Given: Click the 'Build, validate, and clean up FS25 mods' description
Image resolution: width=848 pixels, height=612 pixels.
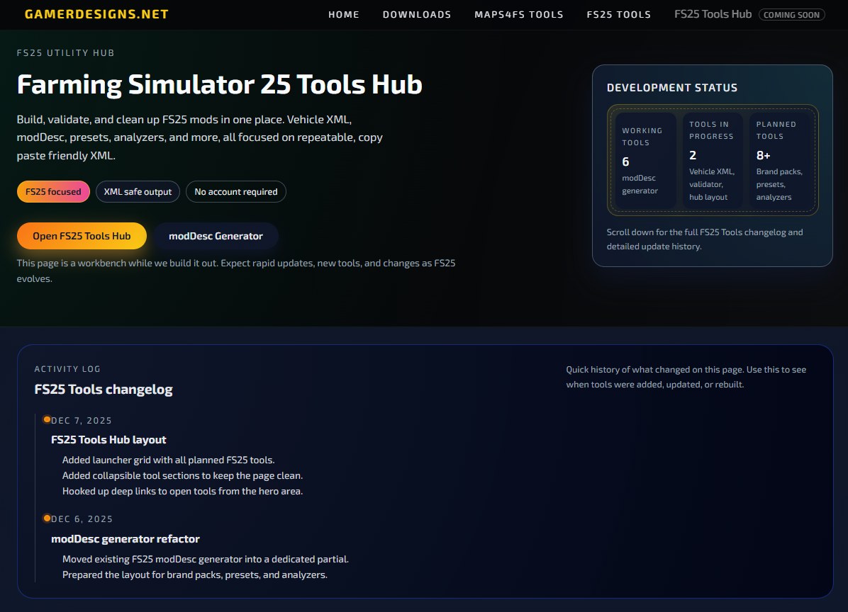Looking at the screenshot, I should [x=199, y=137].
